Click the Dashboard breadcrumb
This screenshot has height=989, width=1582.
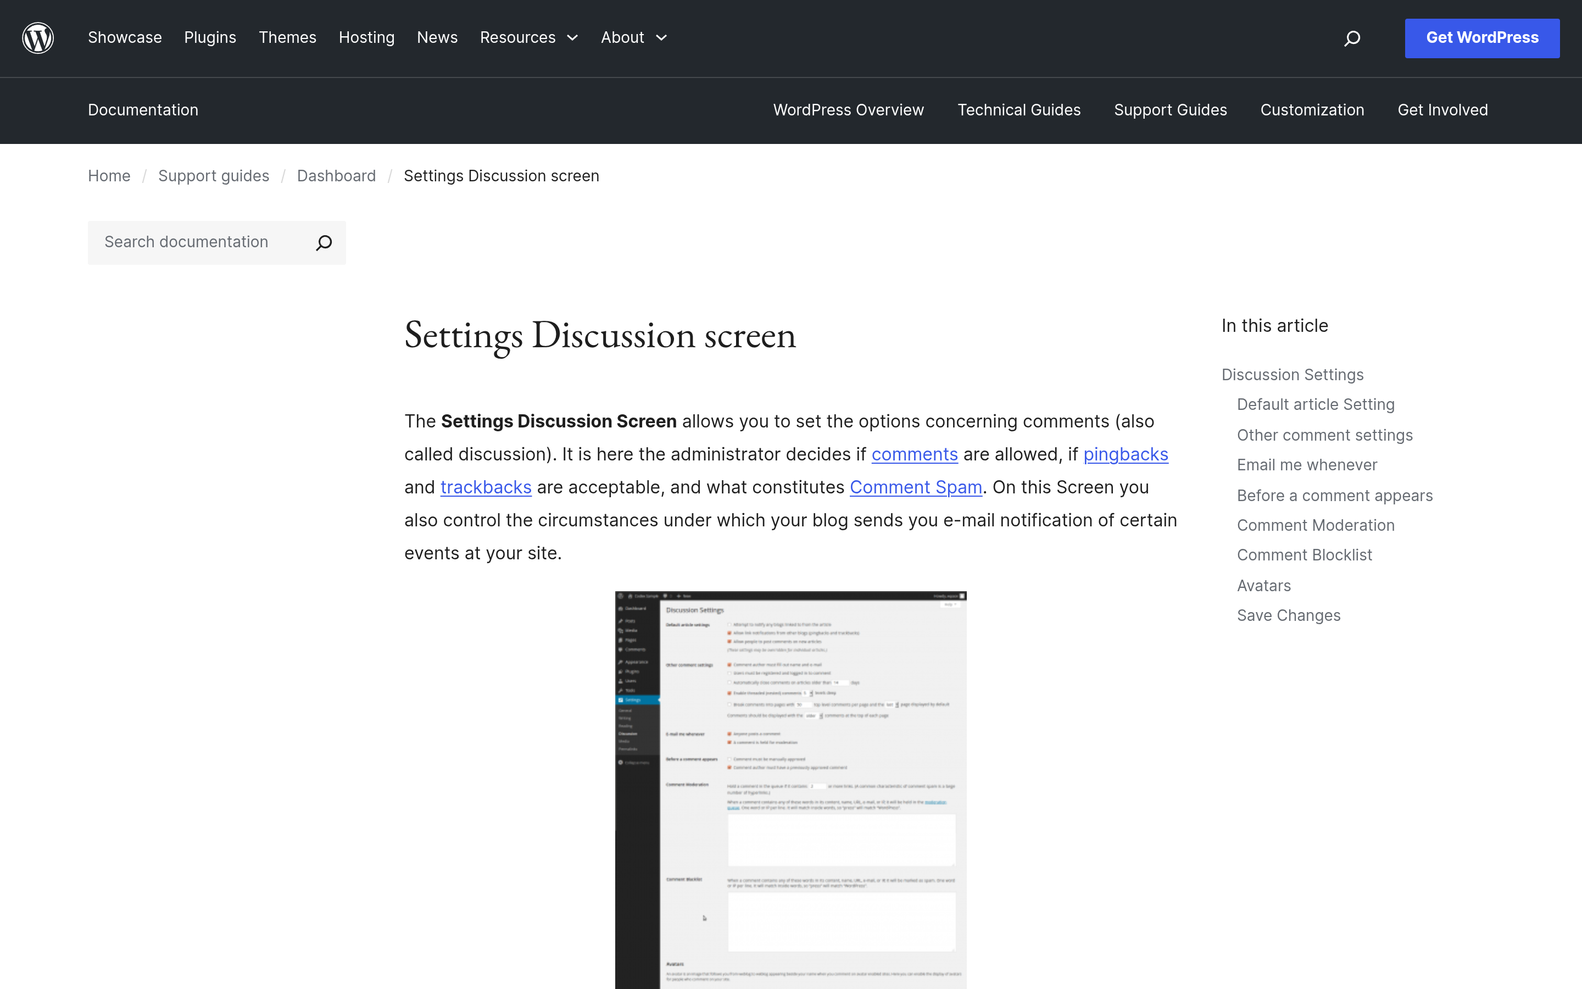(x=336, y=176)
